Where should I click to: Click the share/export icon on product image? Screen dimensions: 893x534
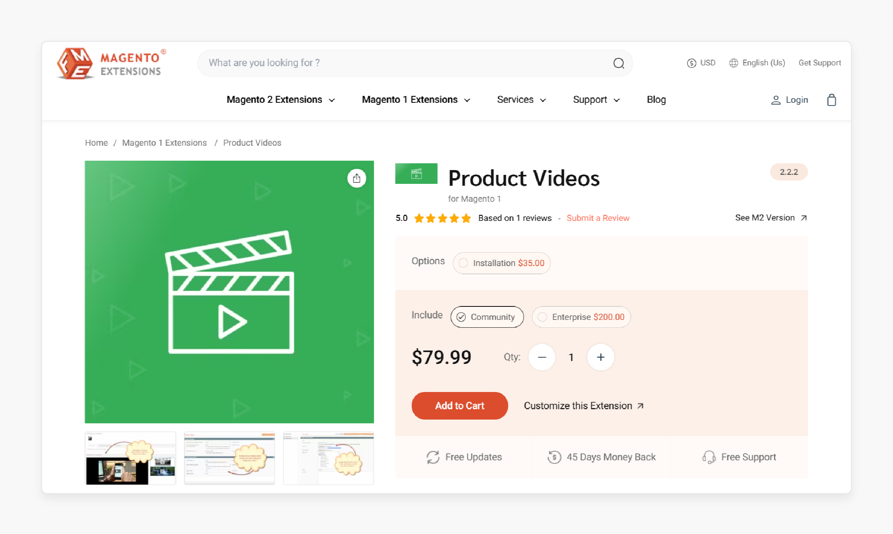356,178
